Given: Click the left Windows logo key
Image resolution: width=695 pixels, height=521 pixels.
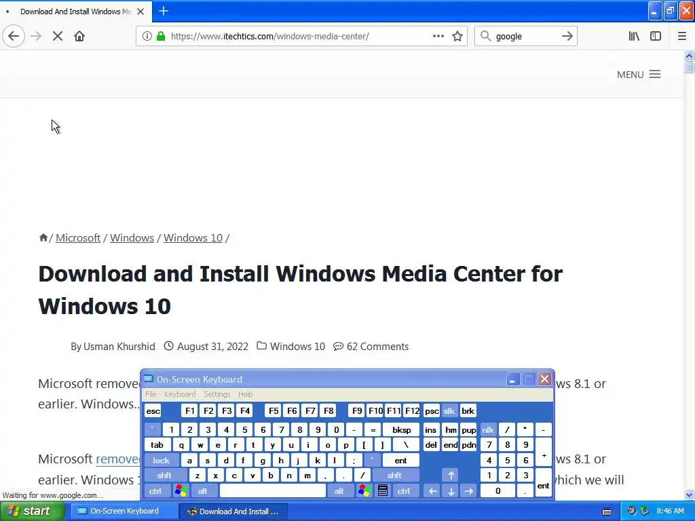Looking at the screenshot, I should pos(181,491).
